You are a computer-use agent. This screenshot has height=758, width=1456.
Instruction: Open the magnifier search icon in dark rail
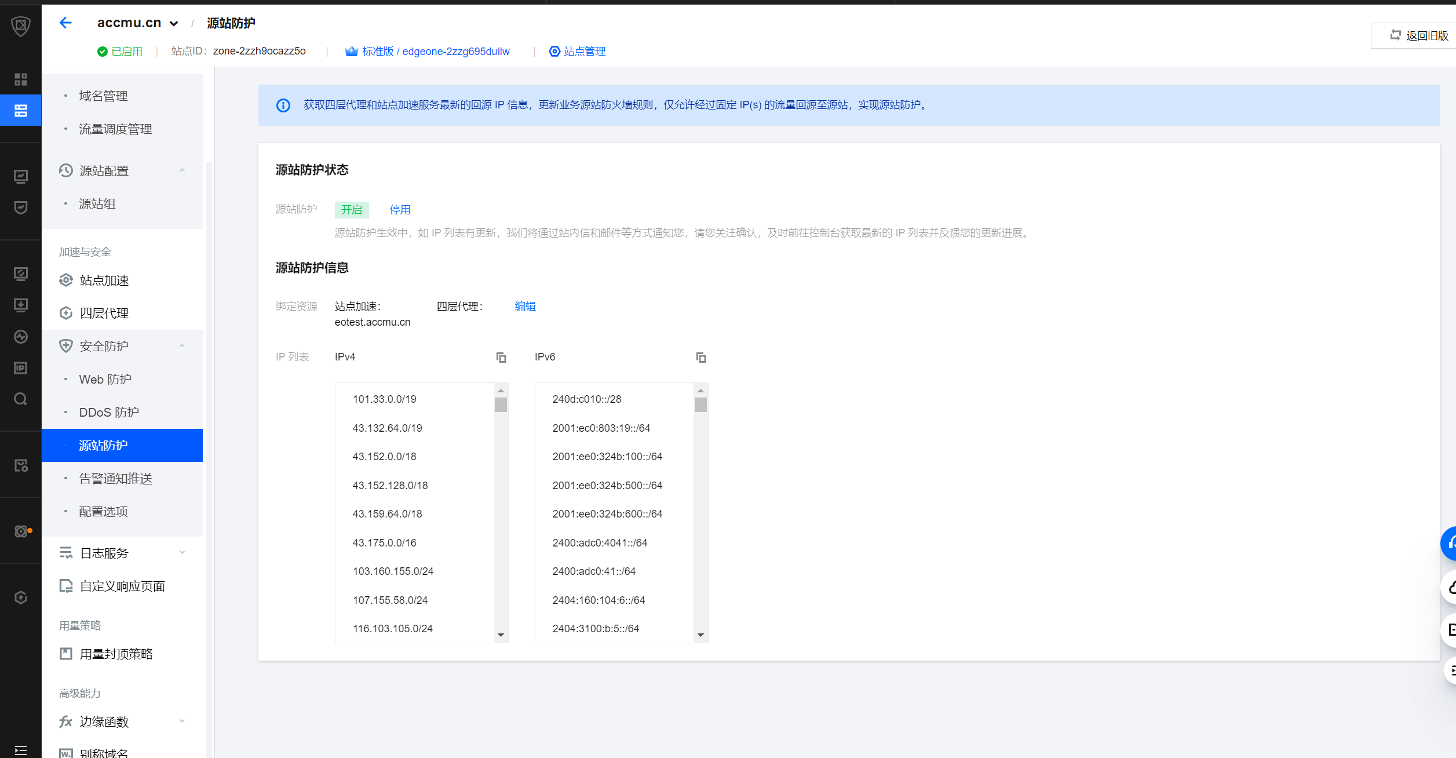pos(21,399)
